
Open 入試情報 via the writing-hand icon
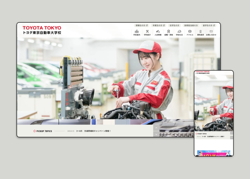point(158,32)
